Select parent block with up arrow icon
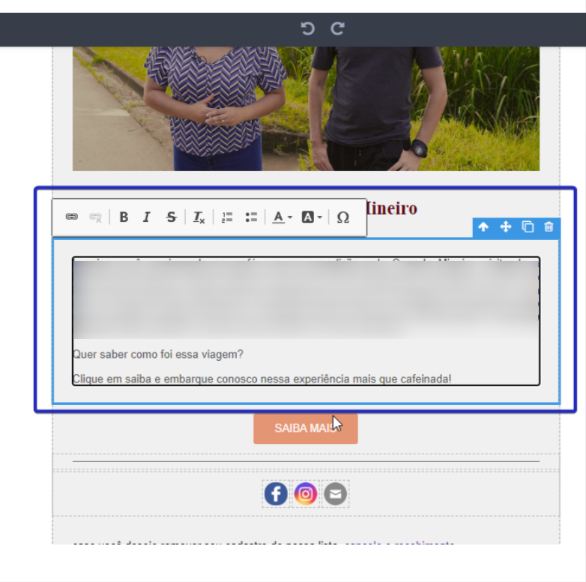This screenshot has height=582, width=586. (483, 227)
